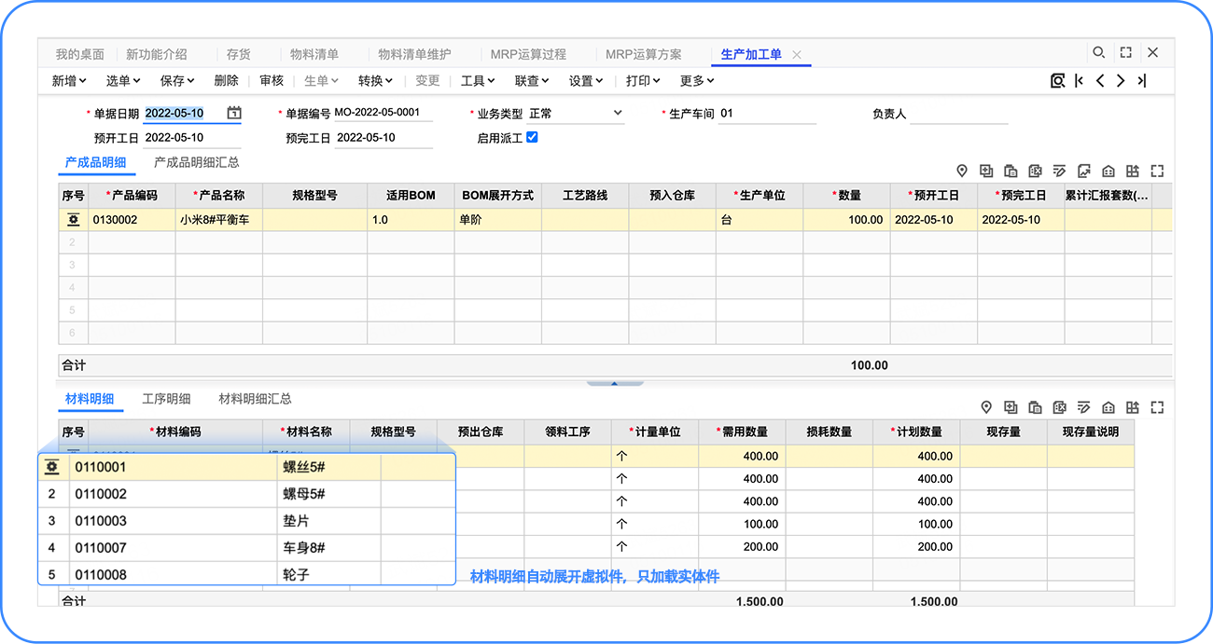
Task: Open the 设置 dropdown menu
Action: click(586, 81)
